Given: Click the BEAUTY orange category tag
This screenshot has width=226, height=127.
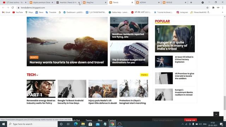Looking at the screenshot, I should pos(34,57).
